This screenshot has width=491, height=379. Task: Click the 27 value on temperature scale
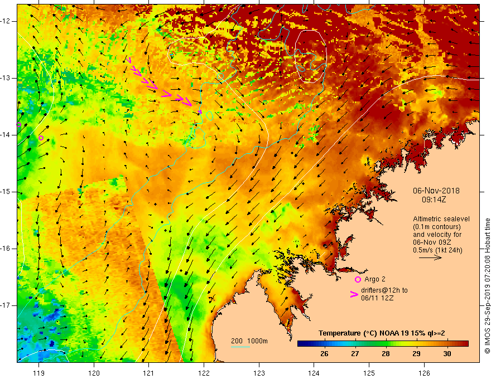point(355,354)
